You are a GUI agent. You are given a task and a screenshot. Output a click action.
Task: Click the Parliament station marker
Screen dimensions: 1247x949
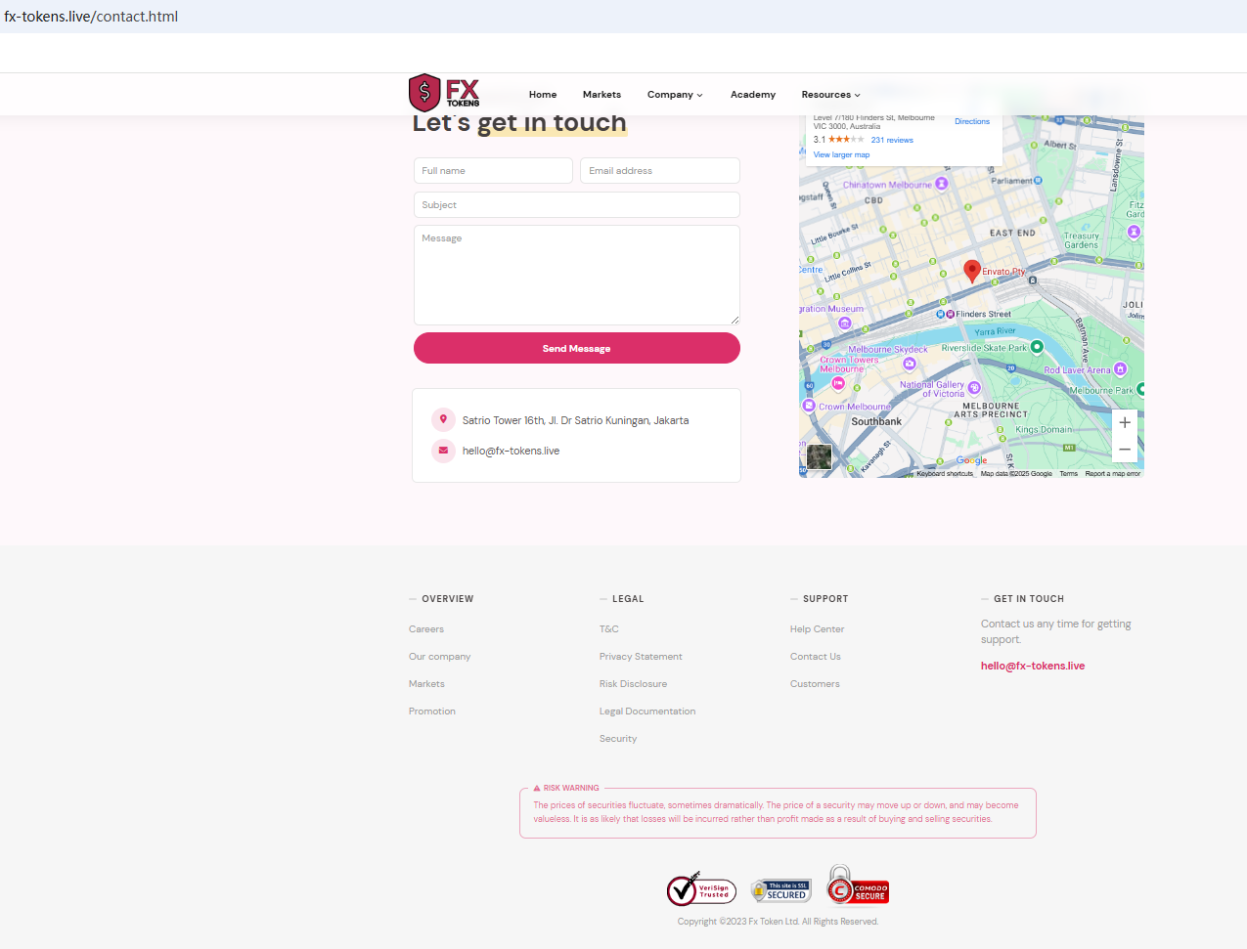1038,181
